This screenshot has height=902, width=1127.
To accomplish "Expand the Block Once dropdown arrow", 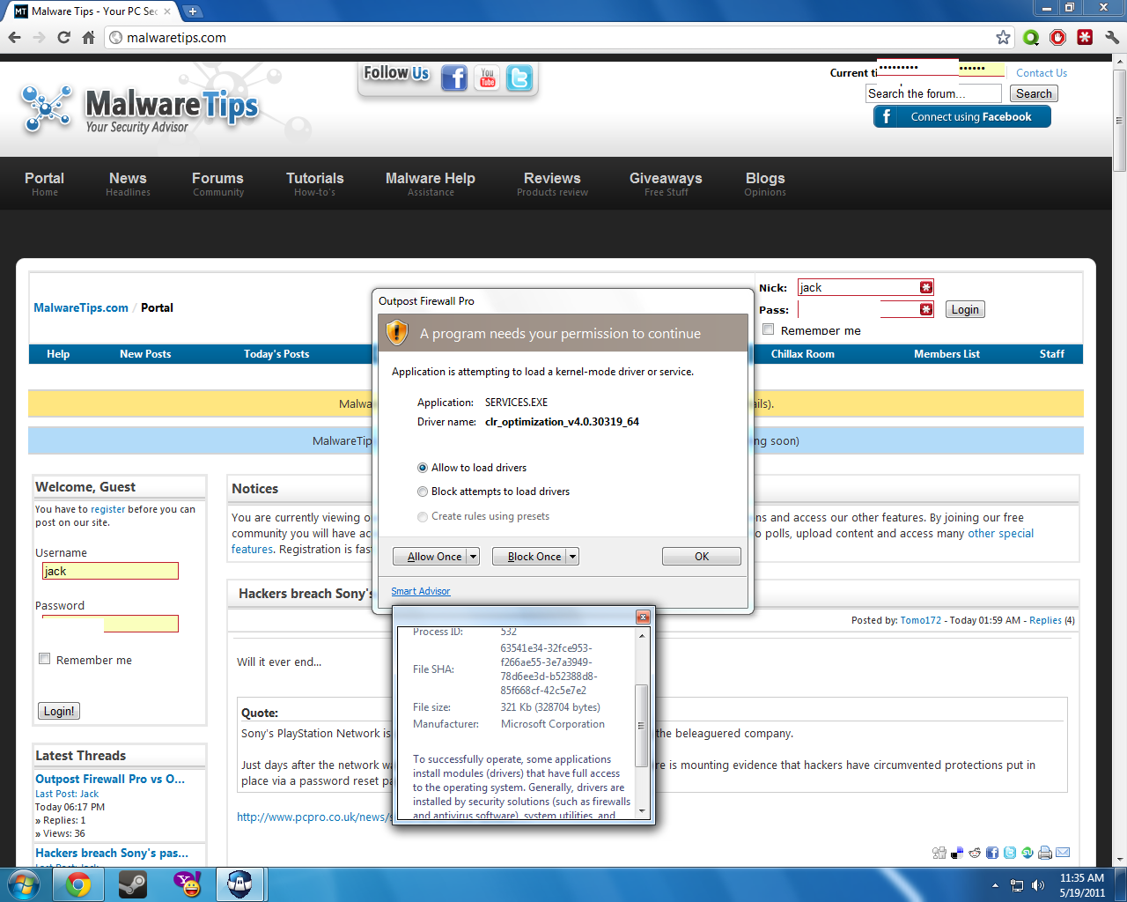I will click(572, 557).
